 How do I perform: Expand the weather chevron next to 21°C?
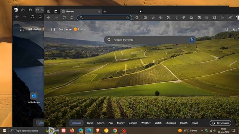[x=85, y=29]
